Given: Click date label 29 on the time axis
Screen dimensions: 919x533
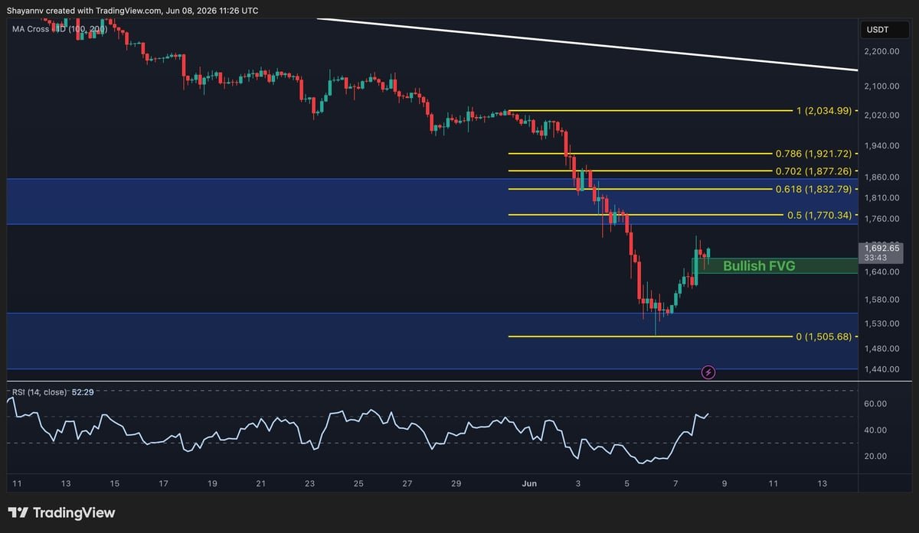Looking at the screenshot, I should point(456,483).
